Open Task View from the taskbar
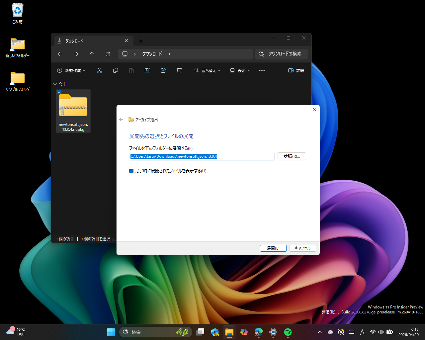The height and width of the screenshot is (340, 425). click(200, 332)
